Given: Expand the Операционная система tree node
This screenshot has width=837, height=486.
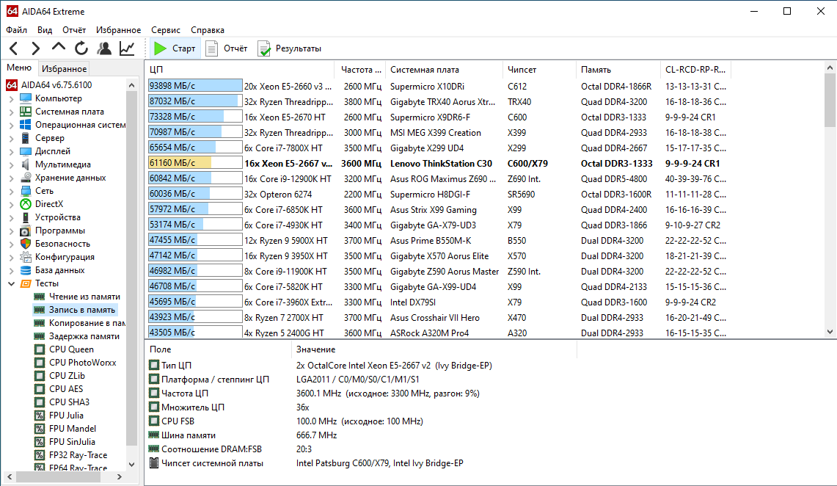Looking at the screenshot, I should point(11,125).
